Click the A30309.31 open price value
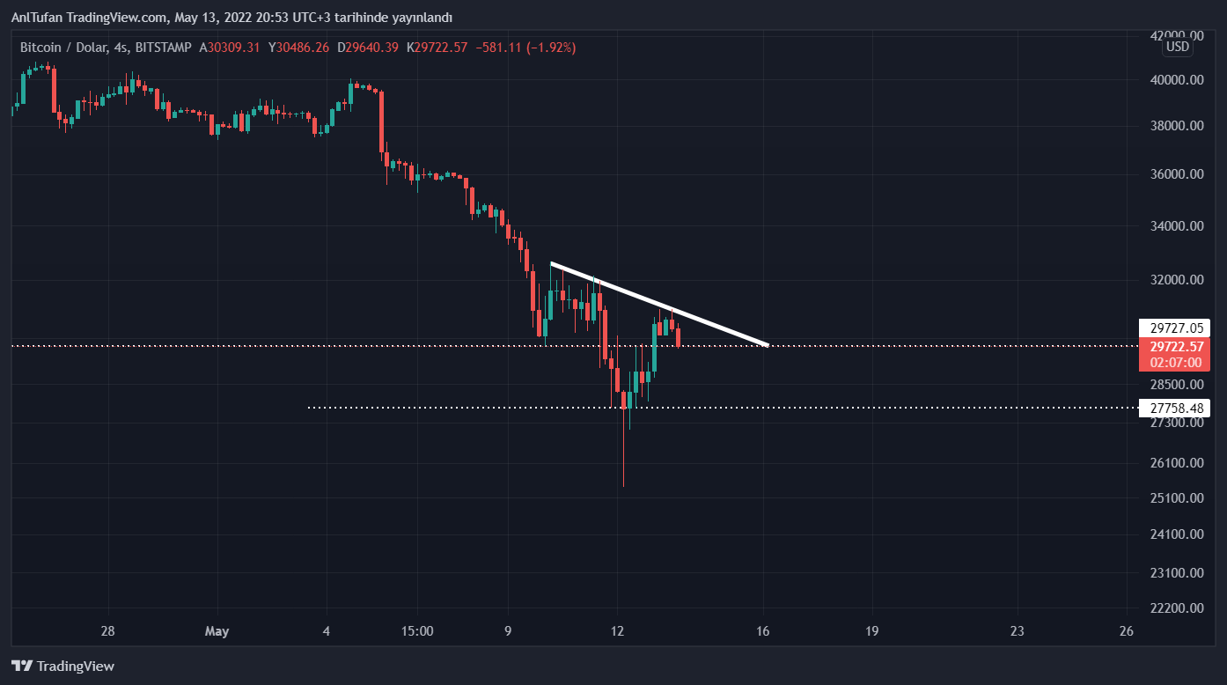 pyautogui.click(x=230, y=48)
